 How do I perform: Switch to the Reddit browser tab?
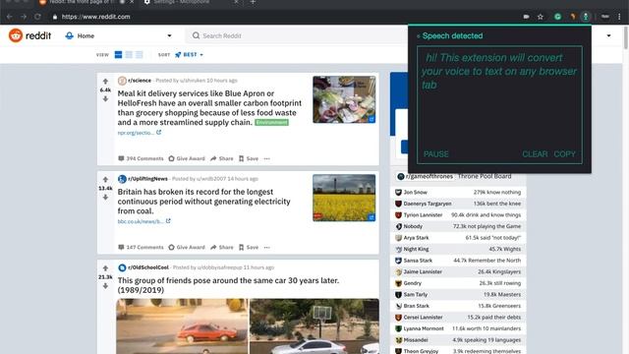tap(86, 2)
